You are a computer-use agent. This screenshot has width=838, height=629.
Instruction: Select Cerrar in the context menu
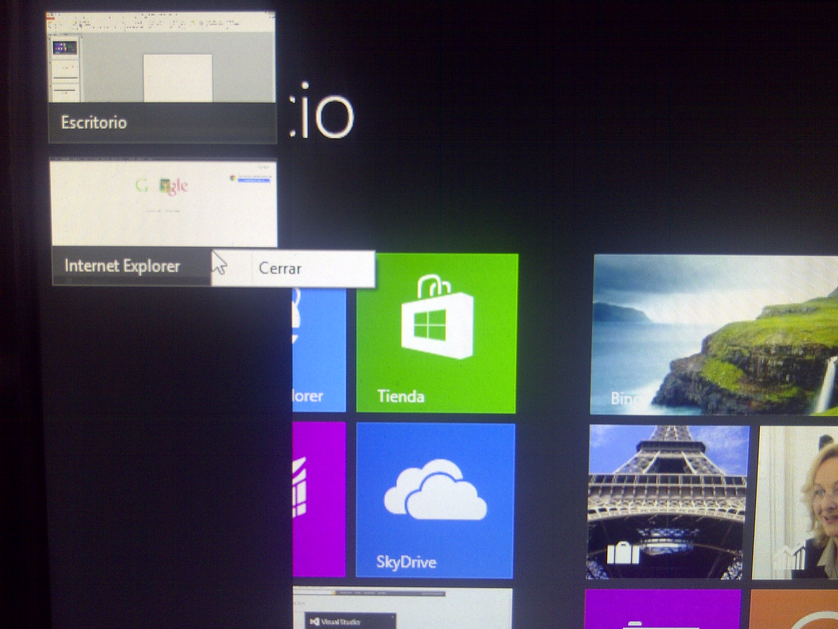pyautogui.click(x=280, y=268)
